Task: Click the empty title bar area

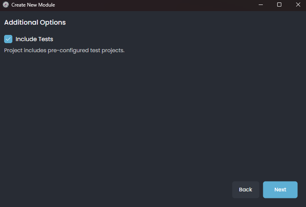Action: tap(156, 5)
